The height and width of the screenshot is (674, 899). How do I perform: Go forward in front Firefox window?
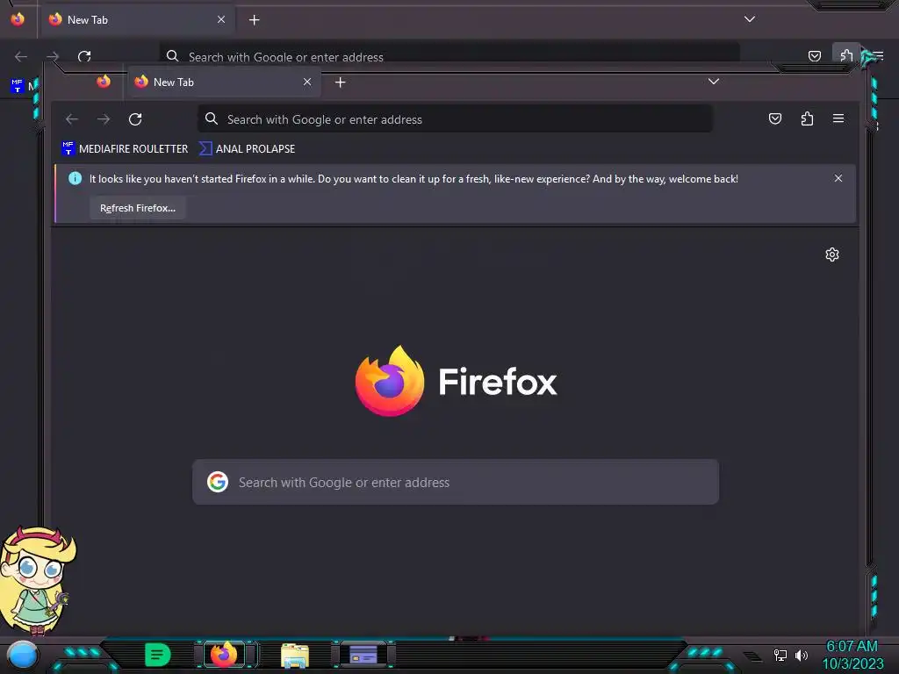(x=104, y=119)
